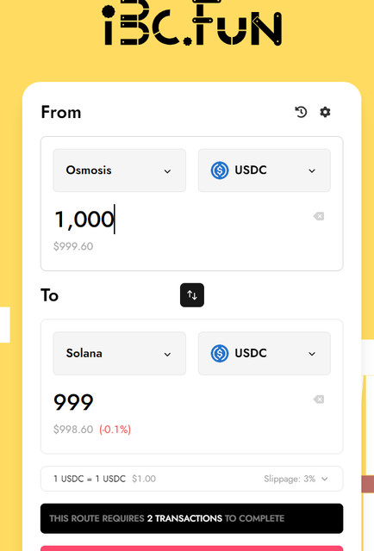This screenshot has width=374, height=551.
Task: Click the $999.60 From value text
Action: [73, 246]
